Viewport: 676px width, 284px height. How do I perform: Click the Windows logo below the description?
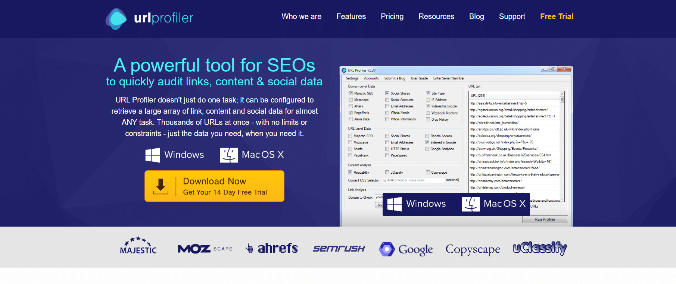tap(152, 155)
